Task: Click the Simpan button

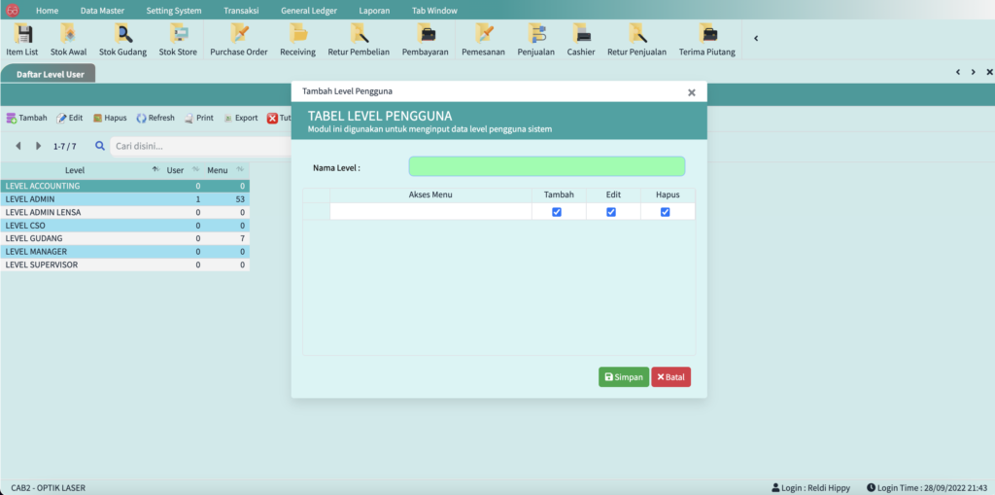Action: [x=623, y=377]
